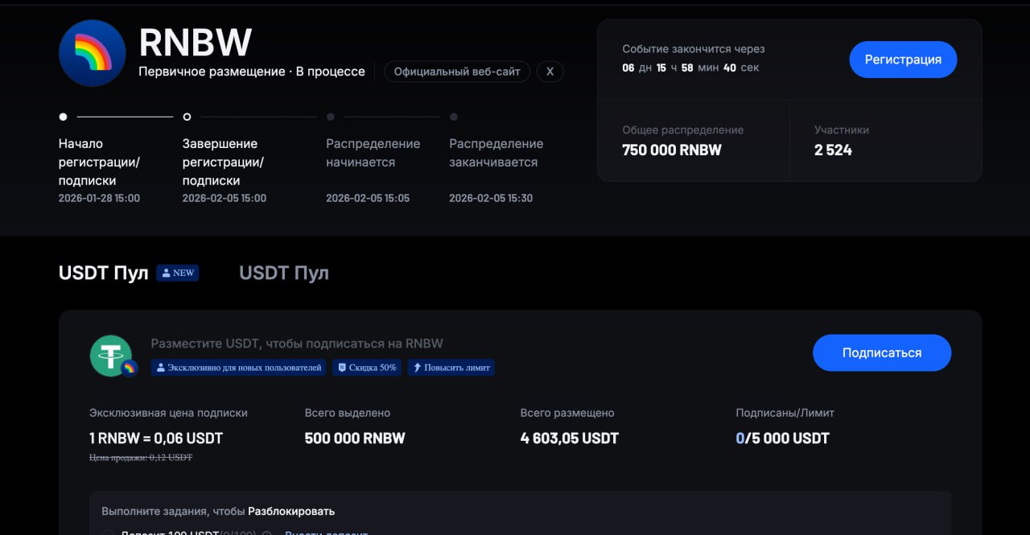Click the small rainbow badge on Tether icon

[x=129, y=368]
